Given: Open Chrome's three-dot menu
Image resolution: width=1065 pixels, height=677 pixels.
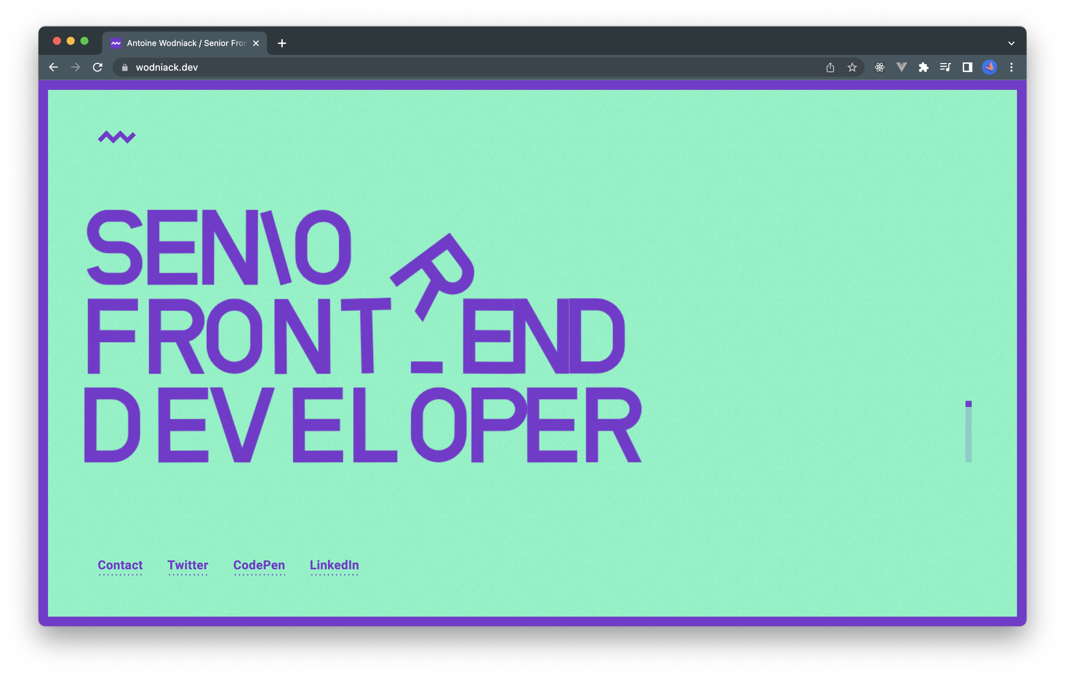Looking at the screenshot, I should 1011,67.
